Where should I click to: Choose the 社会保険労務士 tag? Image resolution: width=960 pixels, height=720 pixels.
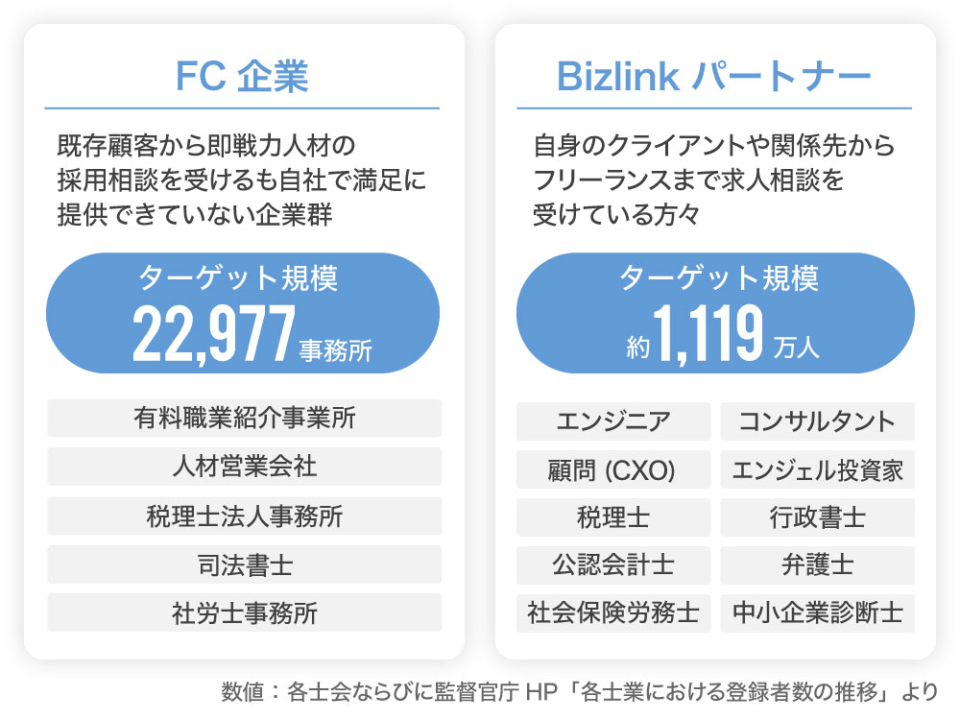pyautogui.click(x=613, y=614)
